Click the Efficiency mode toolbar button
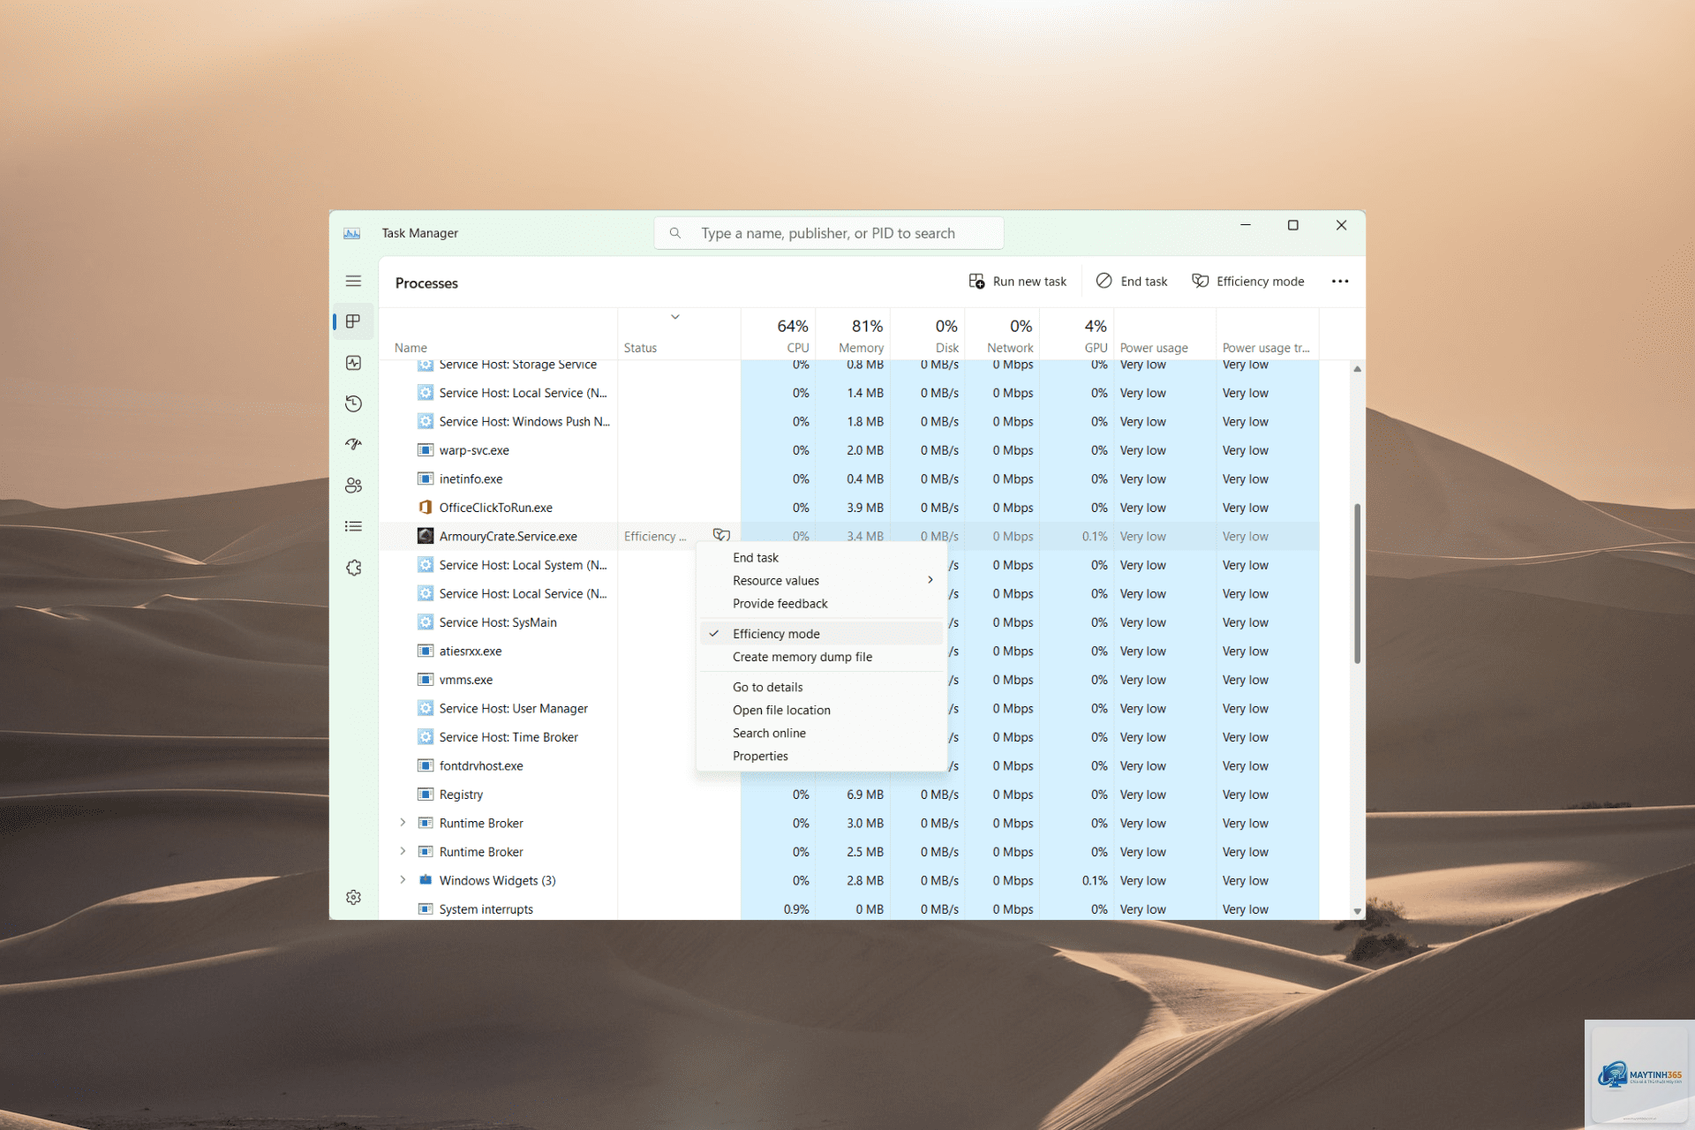 click(x=1248, y=281)
